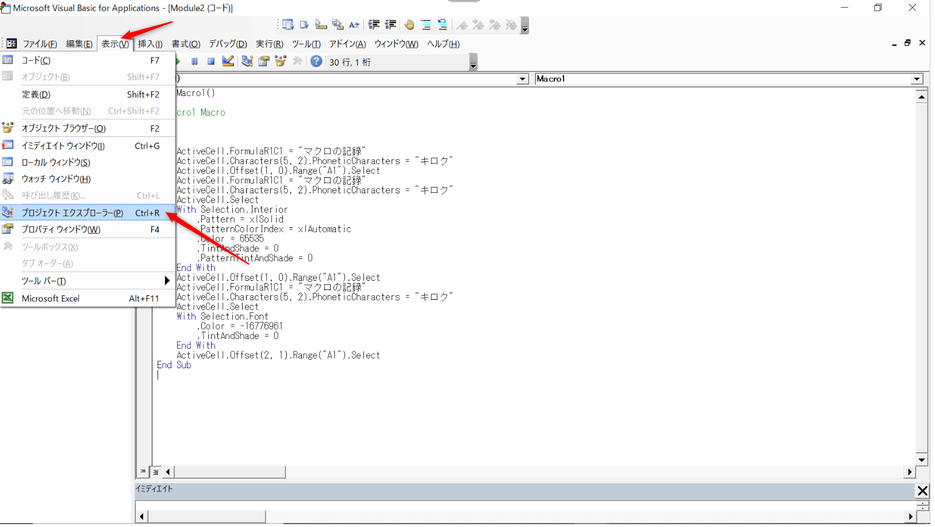Select ウォッチ ウィンドウ(H) menu entry

(x=88, y=179)
